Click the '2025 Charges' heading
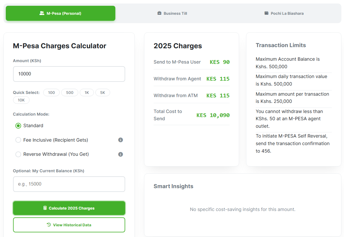The height and width of the screenshot is (237, 344). (178, 46)
